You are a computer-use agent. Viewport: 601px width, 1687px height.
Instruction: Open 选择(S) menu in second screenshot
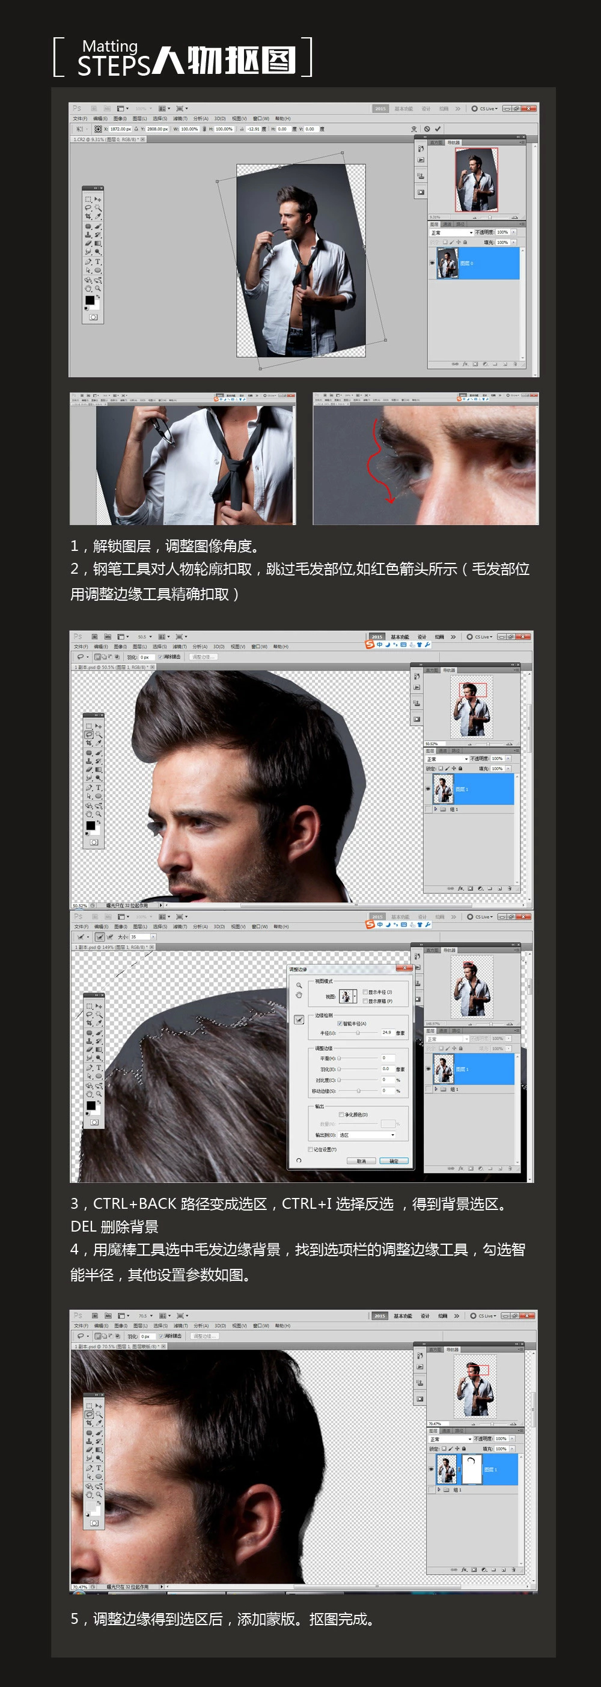[x=160, y=646]
